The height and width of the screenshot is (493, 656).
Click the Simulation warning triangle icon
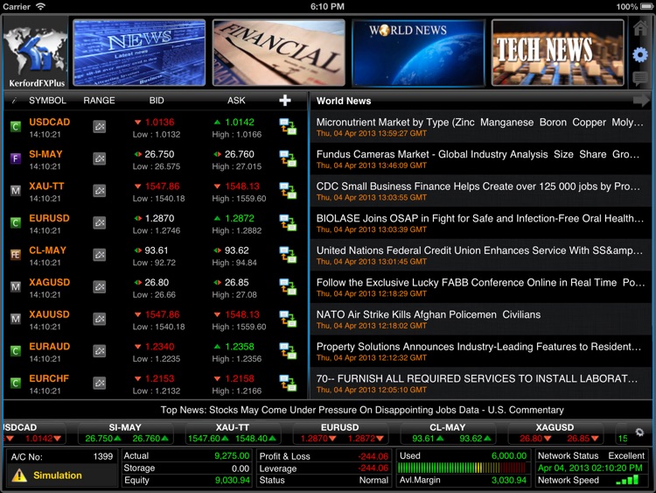[19, 475]
